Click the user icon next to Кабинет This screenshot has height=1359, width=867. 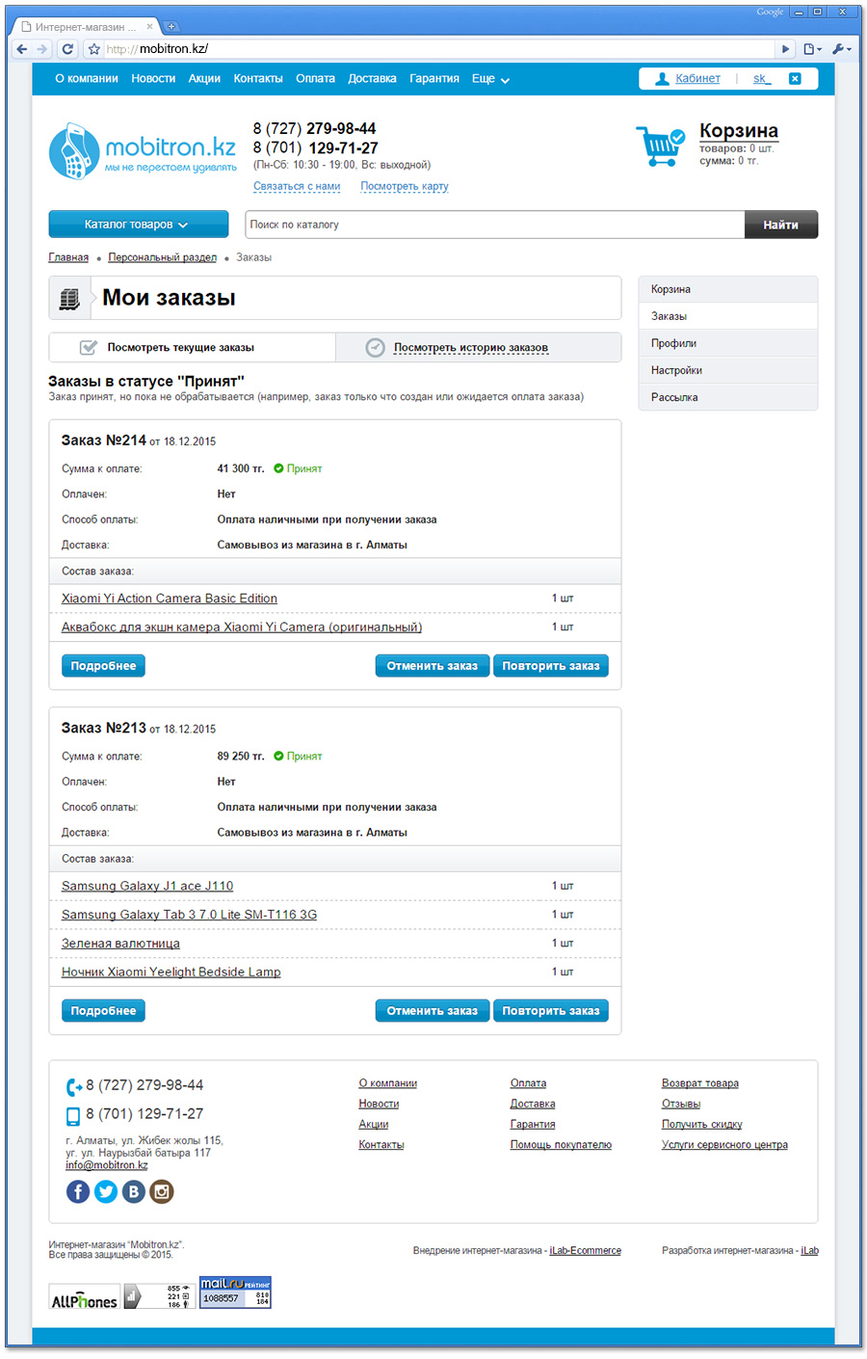coord(662,79)
